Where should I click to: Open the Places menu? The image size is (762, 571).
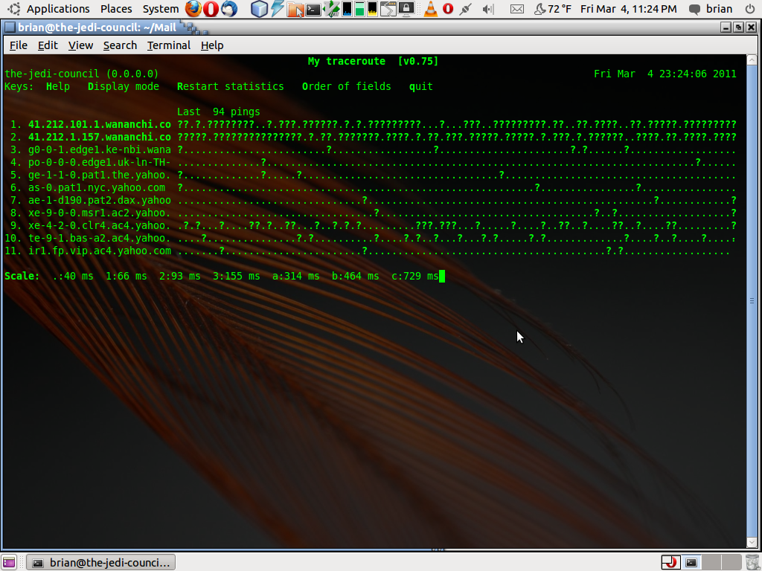coord(116,9)
